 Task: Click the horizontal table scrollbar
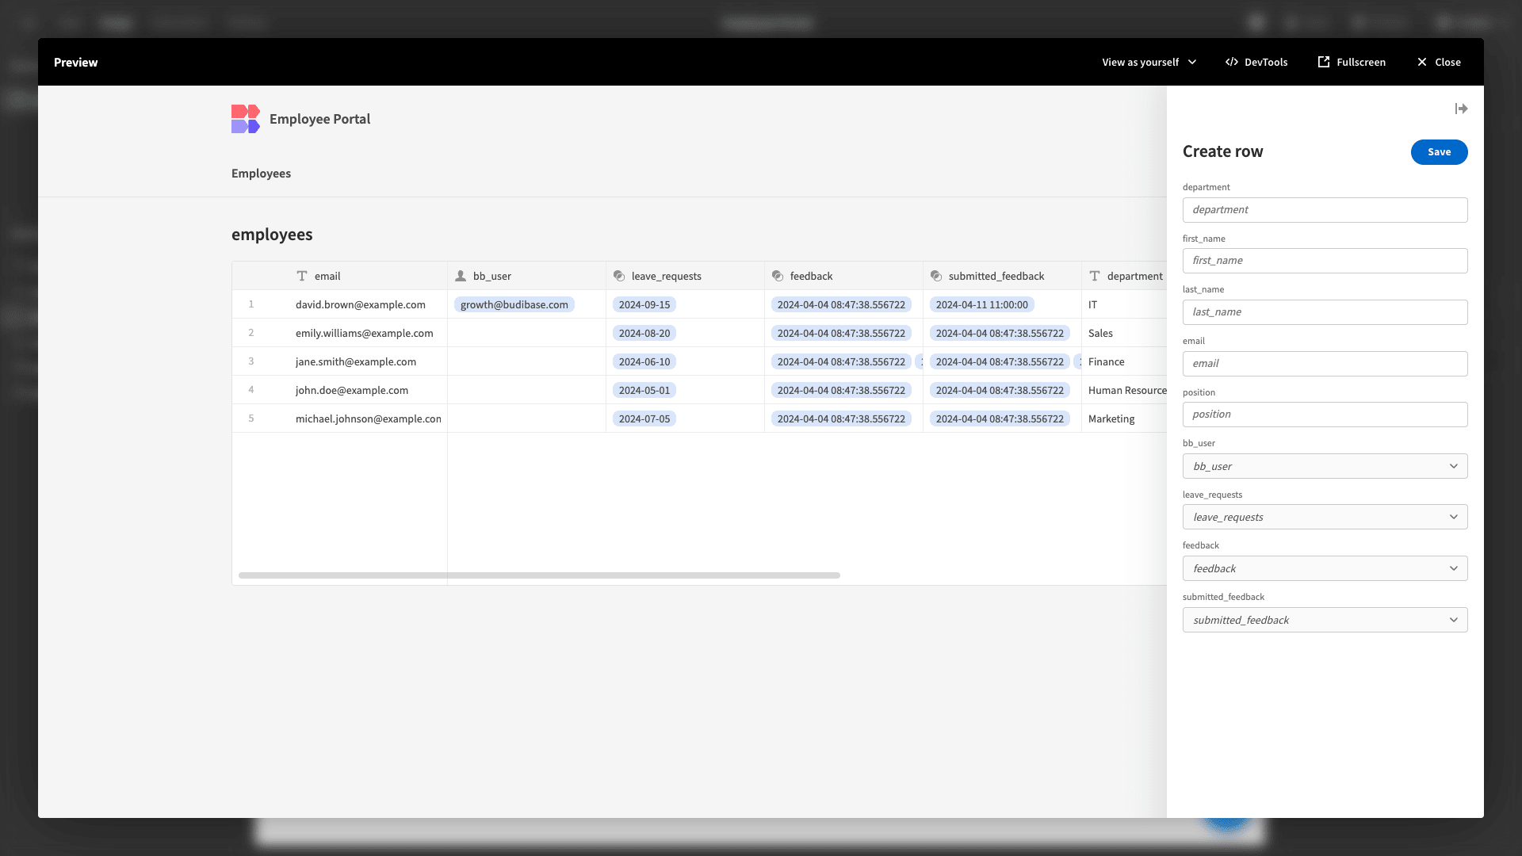click(539, 575)
